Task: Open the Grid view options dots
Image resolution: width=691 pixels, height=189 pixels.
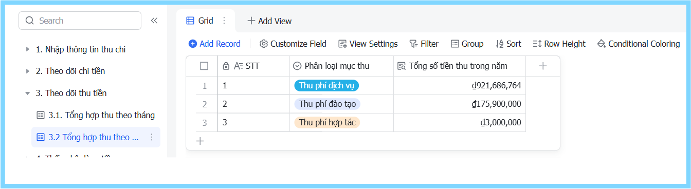Action: pyautogui.click(x=224, y=21)
